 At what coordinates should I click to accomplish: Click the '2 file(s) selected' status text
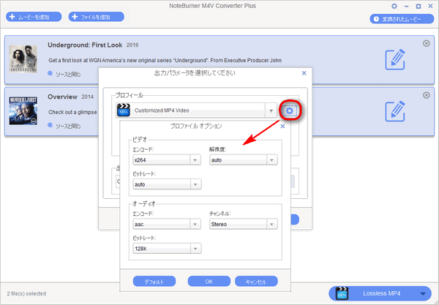tap(26, 293)
